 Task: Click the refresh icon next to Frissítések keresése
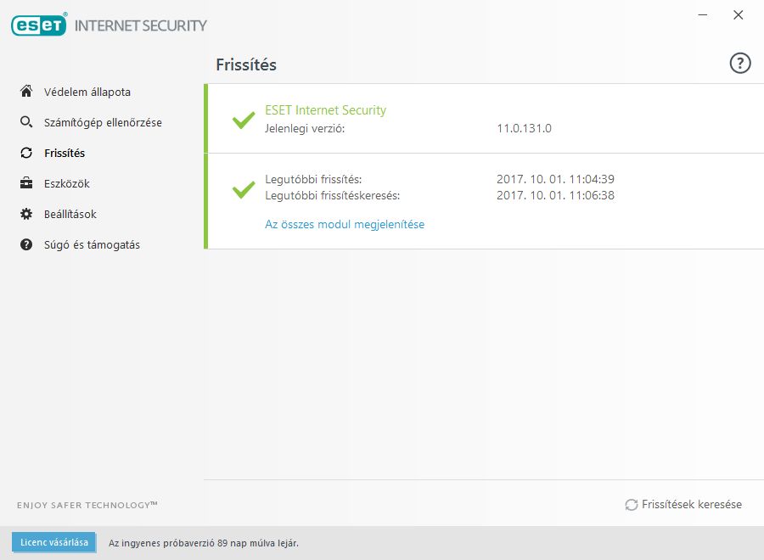pos(632,505)
